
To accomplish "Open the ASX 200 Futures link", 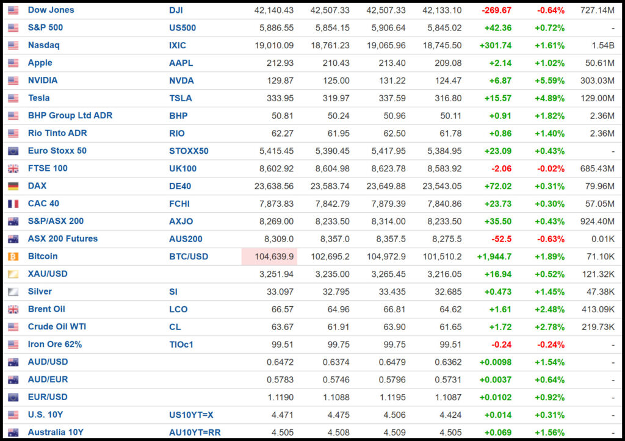I will [63, 238].
